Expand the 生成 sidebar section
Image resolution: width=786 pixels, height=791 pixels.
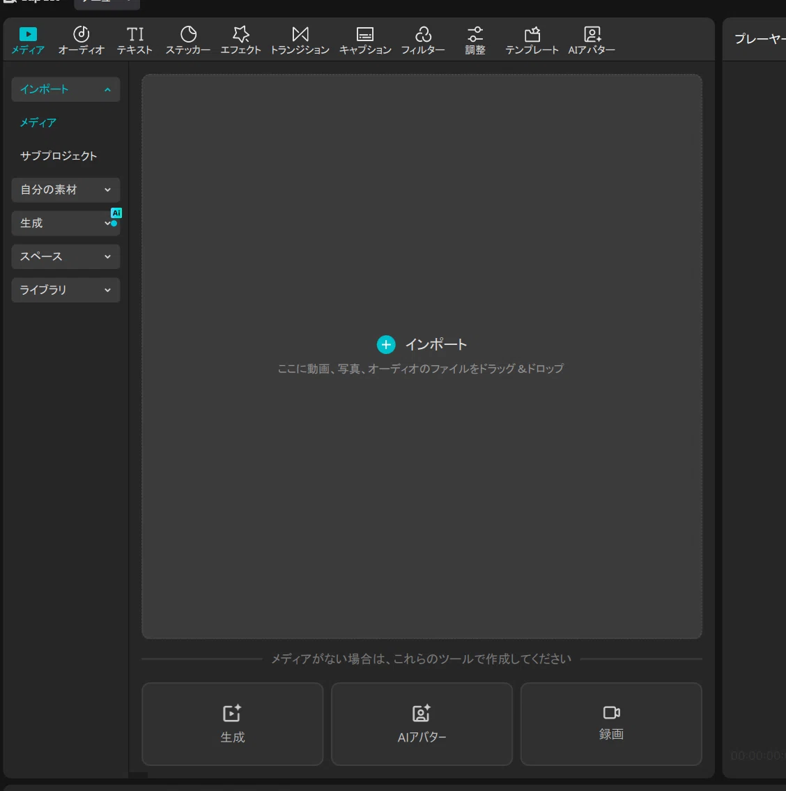pos(65,223)
